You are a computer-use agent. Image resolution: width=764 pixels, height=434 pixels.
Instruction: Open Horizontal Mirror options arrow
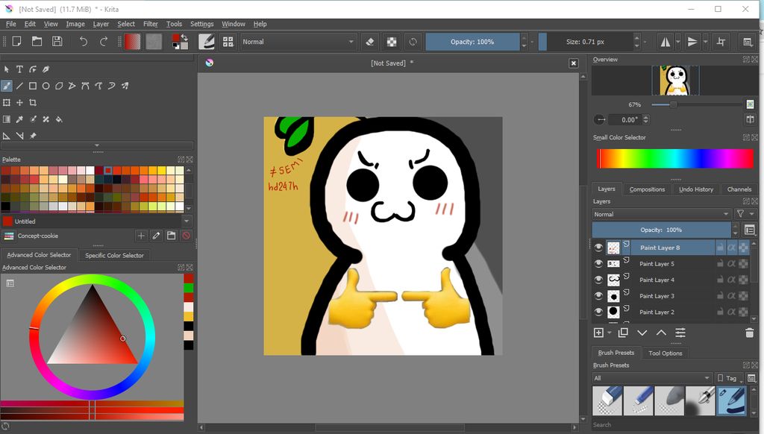pyautogui.click(x=677, y=42)
